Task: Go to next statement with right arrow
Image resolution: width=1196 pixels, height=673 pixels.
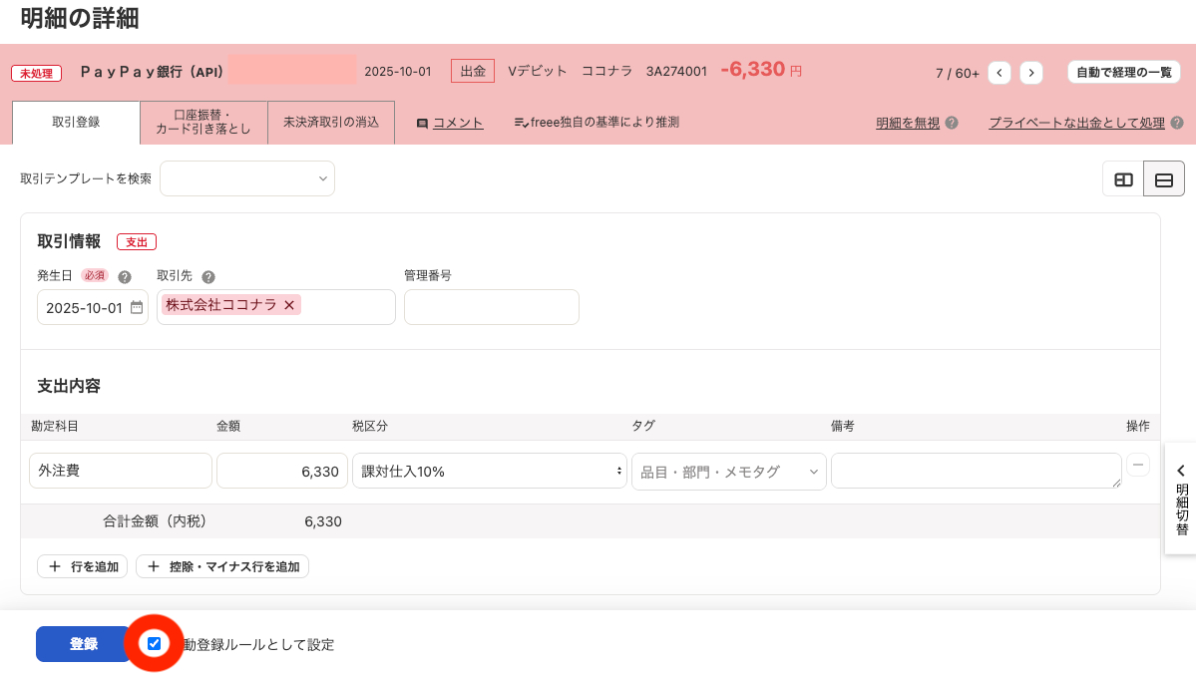Action: 1031,72
